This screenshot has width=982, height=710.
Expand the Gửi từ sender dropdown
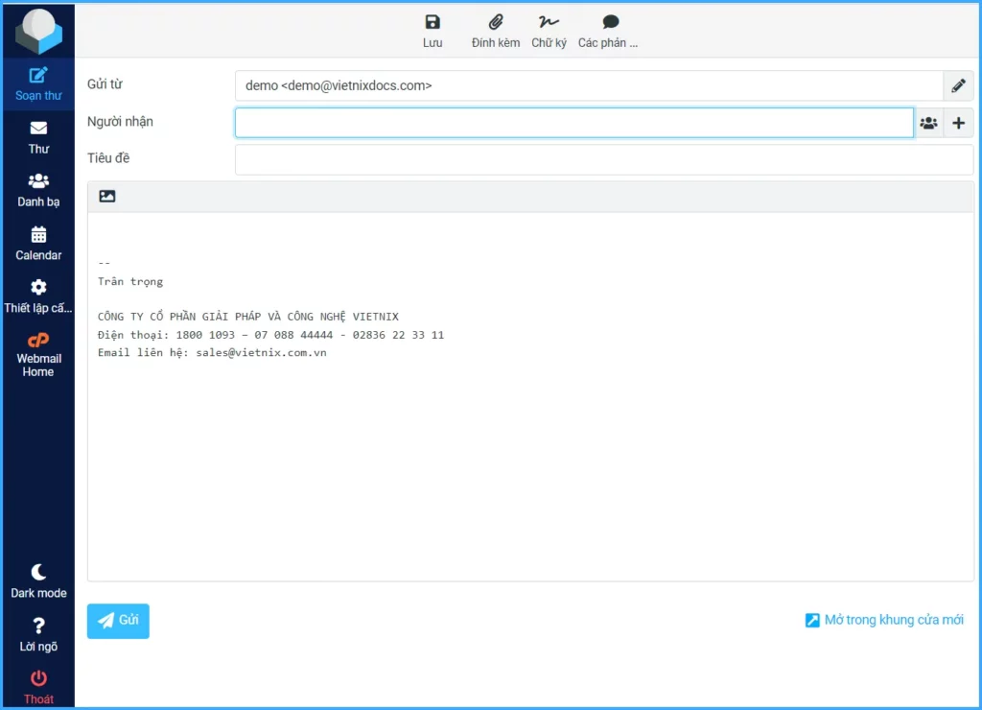click(589, 86)
